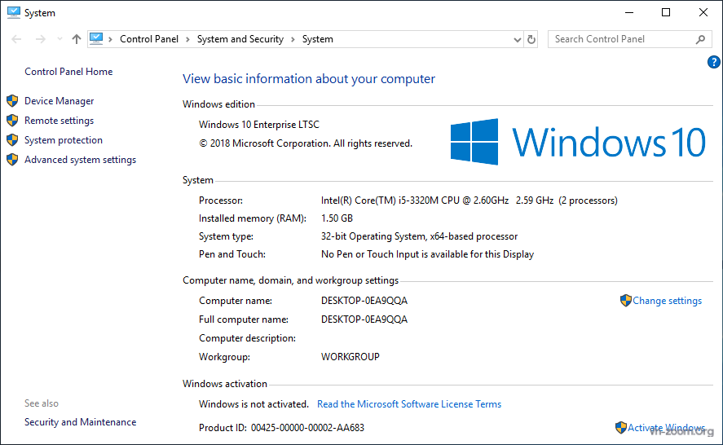Click the Computer name value DESKTOP-0EA9QQA
Image resolution: width=723 pixels, height=445 pixels.
point(364,301)
